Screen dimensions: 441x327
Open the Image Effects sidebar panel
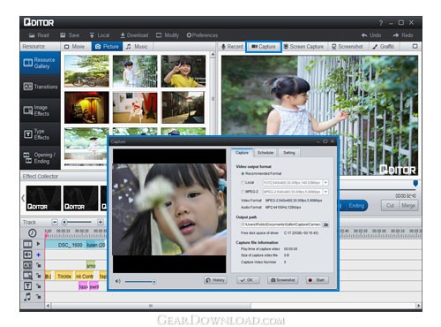[x=41, y=110]
